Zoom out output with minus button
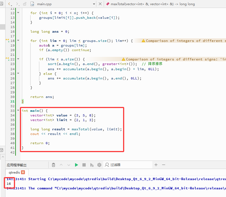 coord(163,165)
